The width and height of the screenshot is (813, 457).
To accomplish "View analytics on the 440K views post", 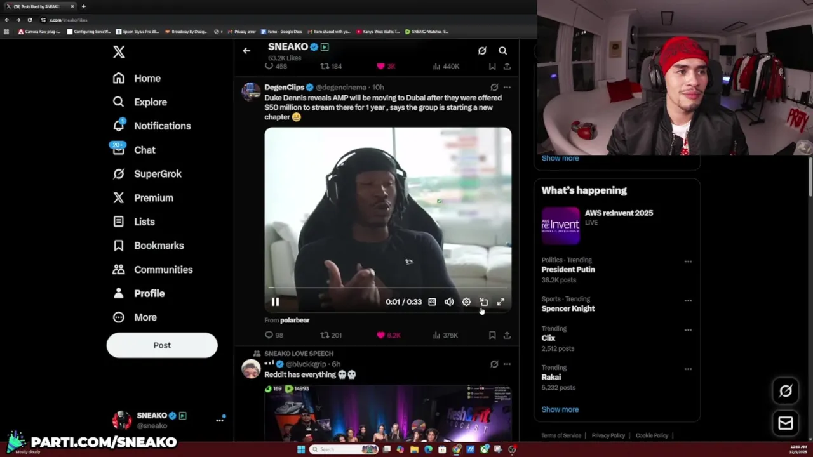I will tap(446, 66).
